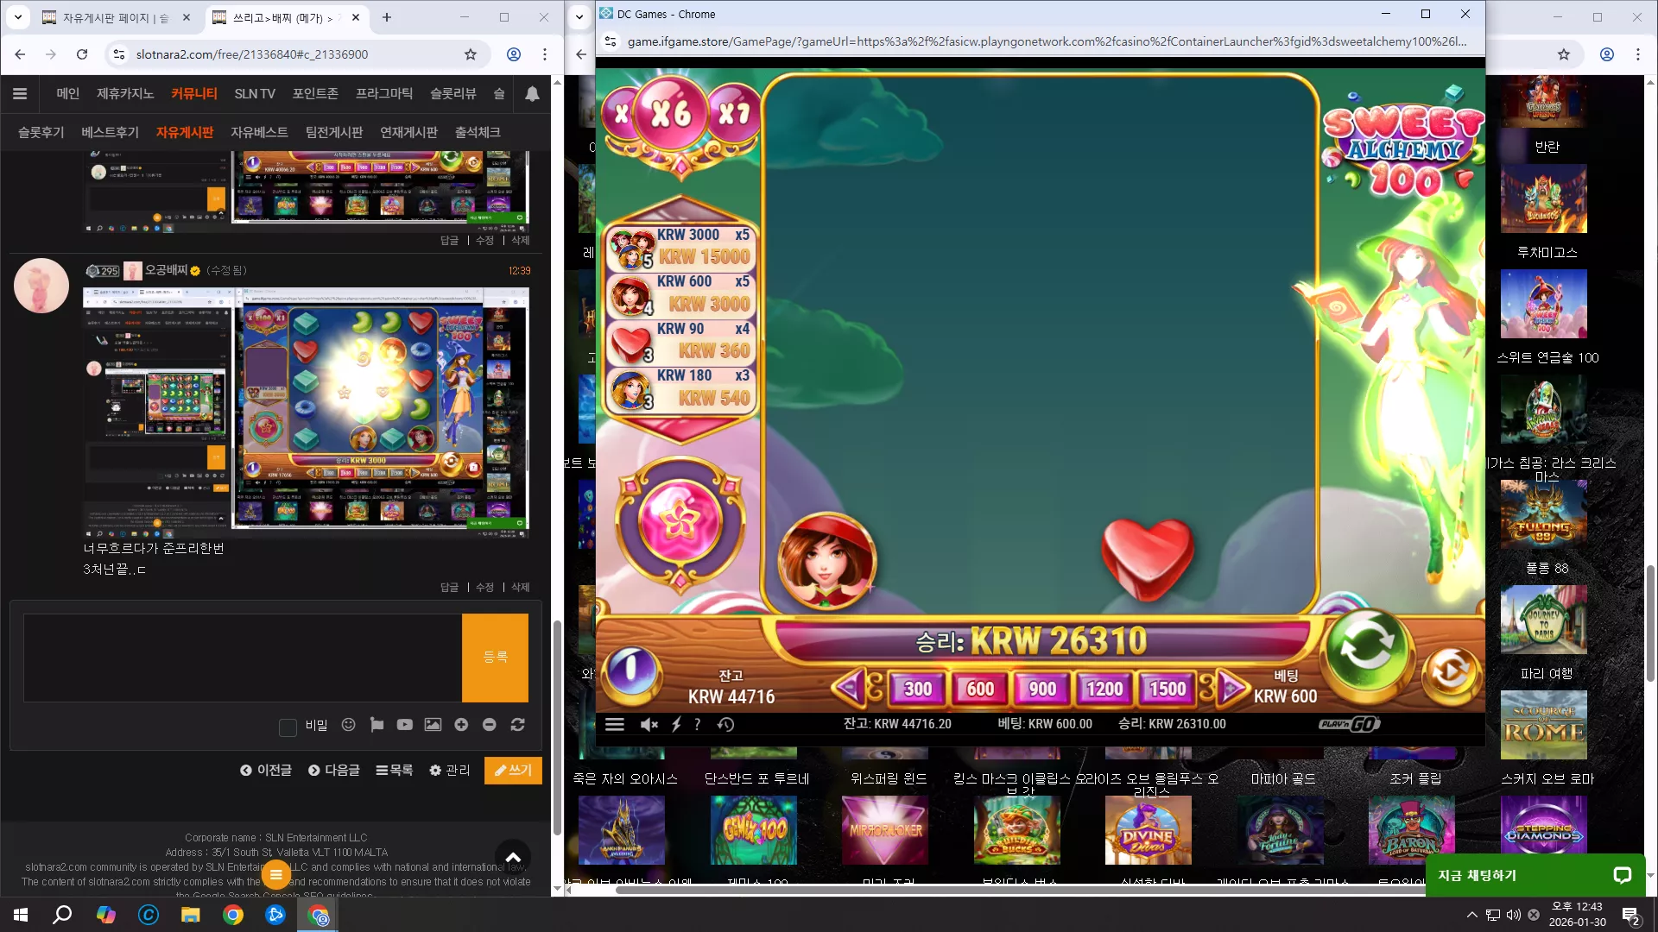
Task: Expand comment box with plus icon
Action: point(461,725)
